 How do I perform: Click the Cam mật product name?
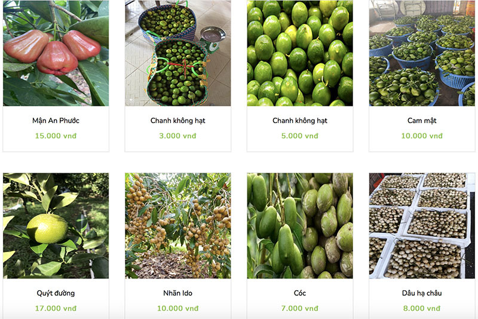click(422, 121)
